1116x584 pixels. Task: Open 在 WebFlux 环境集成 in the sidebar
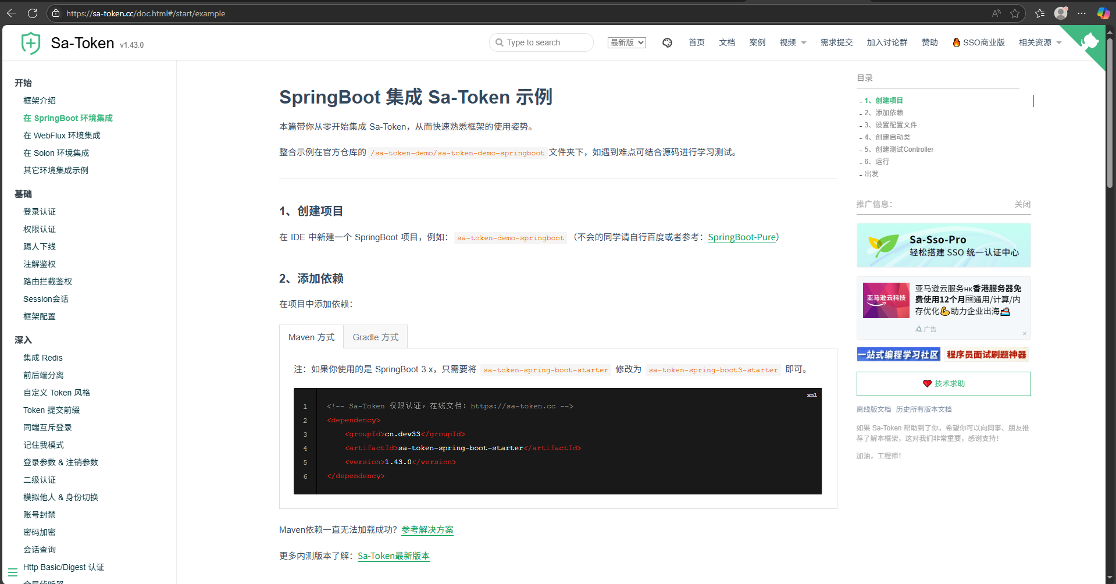tap(62, 136)
